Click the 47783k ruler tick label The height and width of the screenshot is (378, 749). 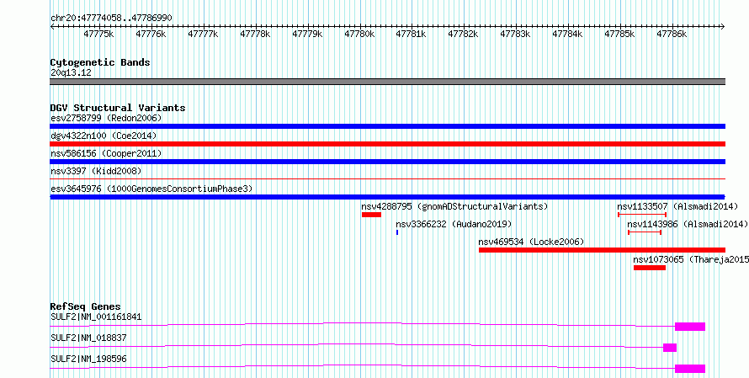coord(515,34)
